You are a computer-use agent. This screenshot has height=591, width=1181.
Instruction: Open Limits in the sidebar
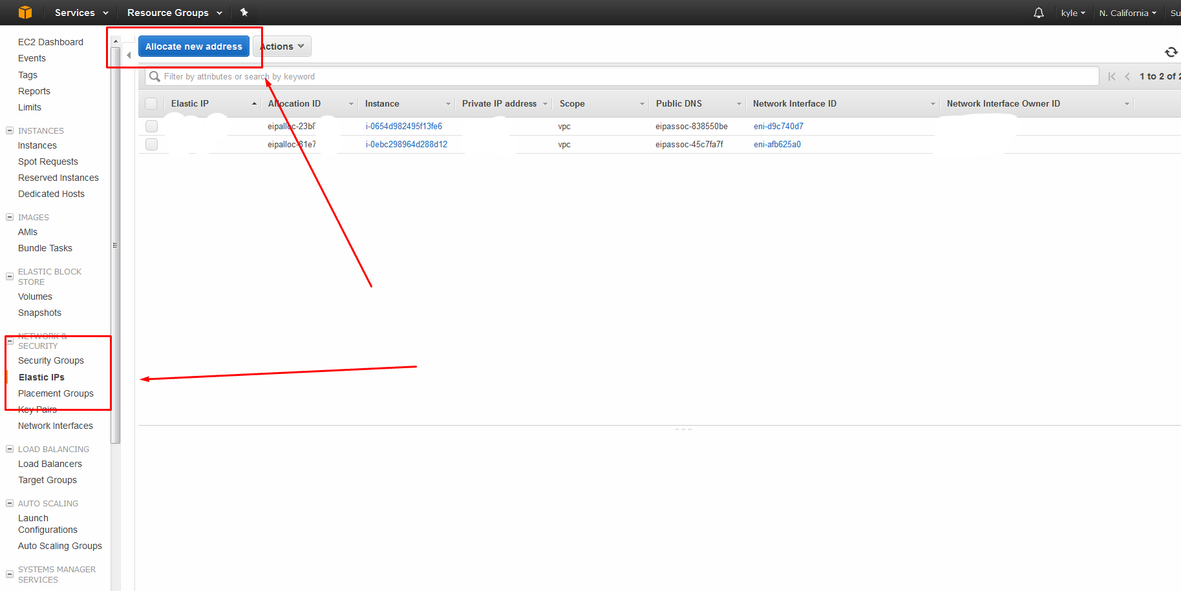point(30,107)
